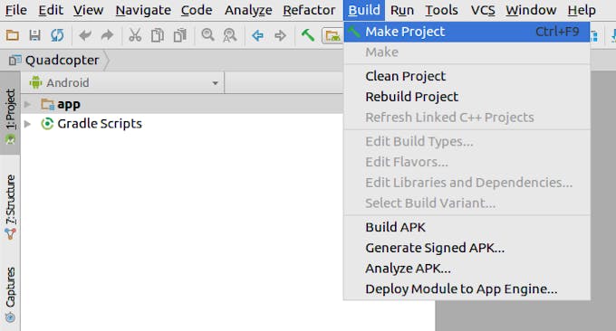The height and width of the screenshot is (331, 616).
Task: Click the Find magnifier icon
Action: (207, 35)
